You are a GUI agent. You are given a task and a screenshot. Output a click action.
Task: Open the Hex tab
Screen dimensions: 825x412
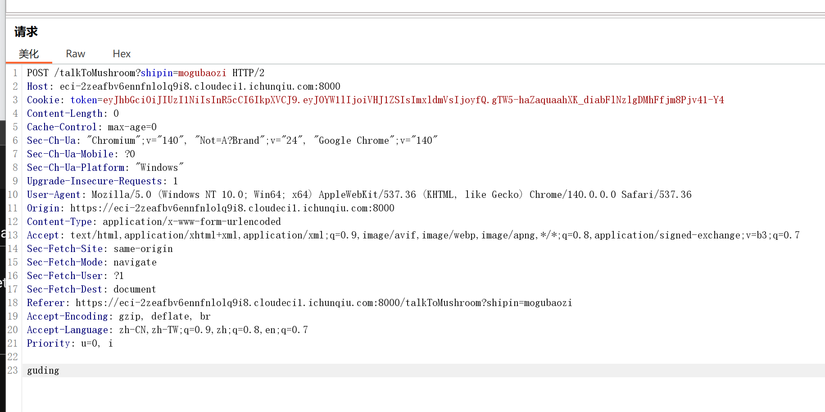pyautogui.click(x=121, y=54)
